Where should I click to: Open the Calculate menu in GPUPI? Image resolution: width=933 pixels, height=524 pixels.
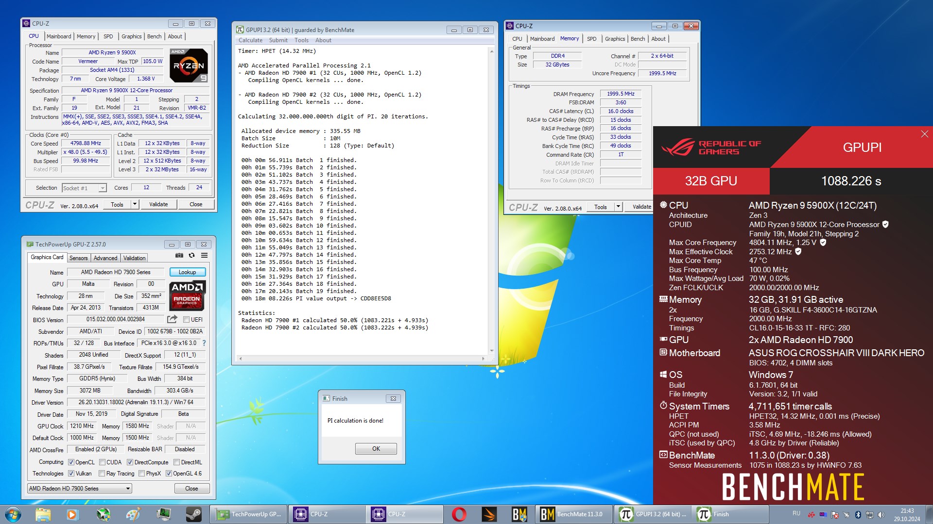(250, 40)
